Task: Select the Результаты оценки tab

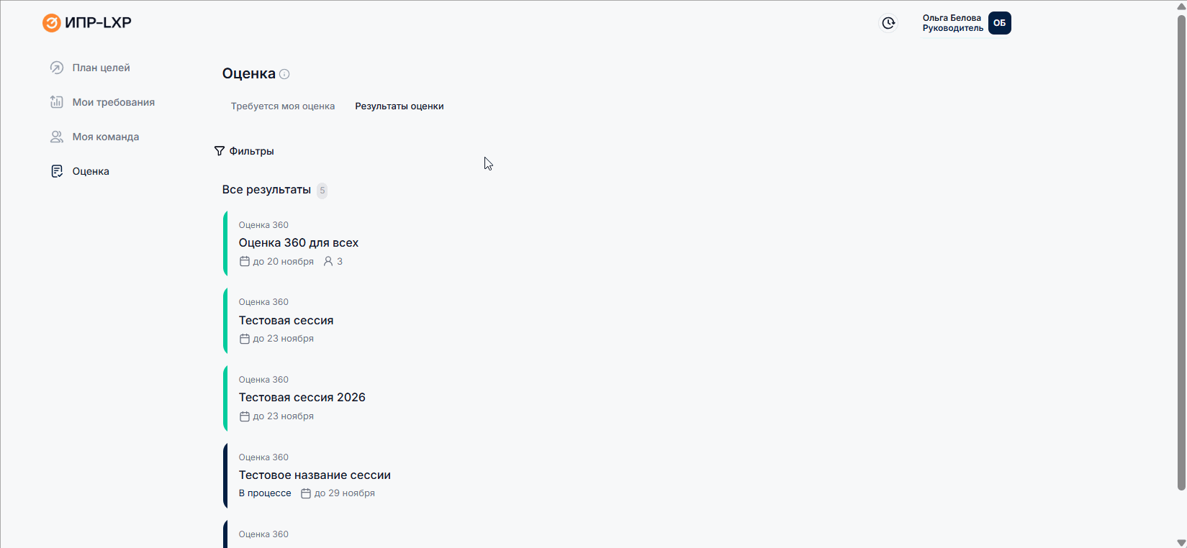Action: click(x=399, y=106)
